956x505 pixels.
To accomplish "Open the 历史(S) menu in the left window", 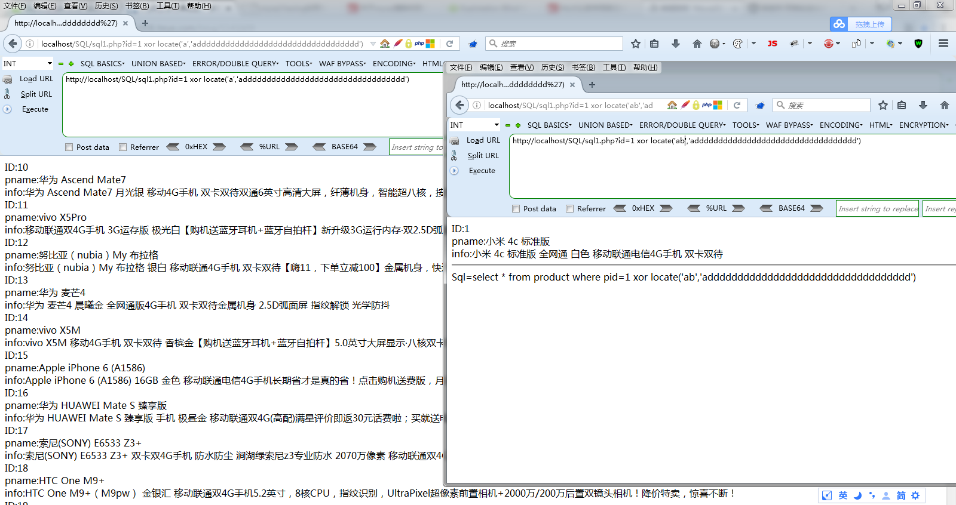I will tap(106, 6).
